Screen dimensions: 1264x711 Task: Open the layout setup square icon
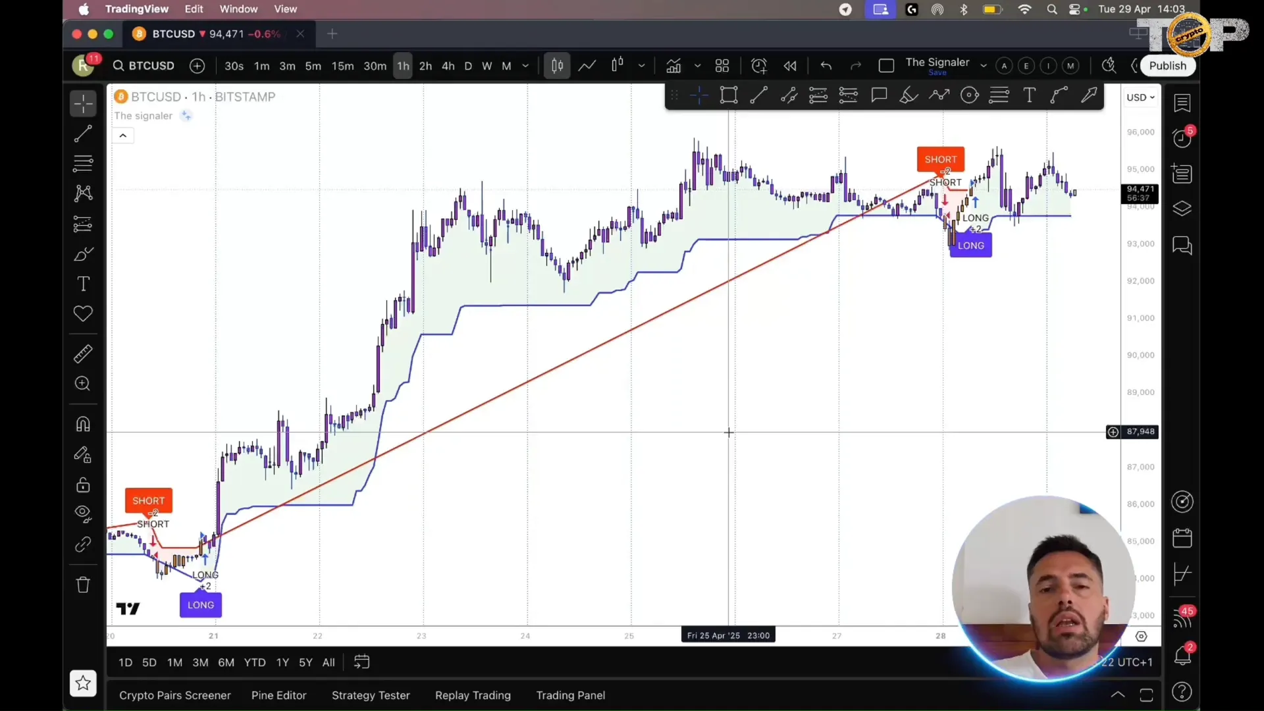(886, 66)
